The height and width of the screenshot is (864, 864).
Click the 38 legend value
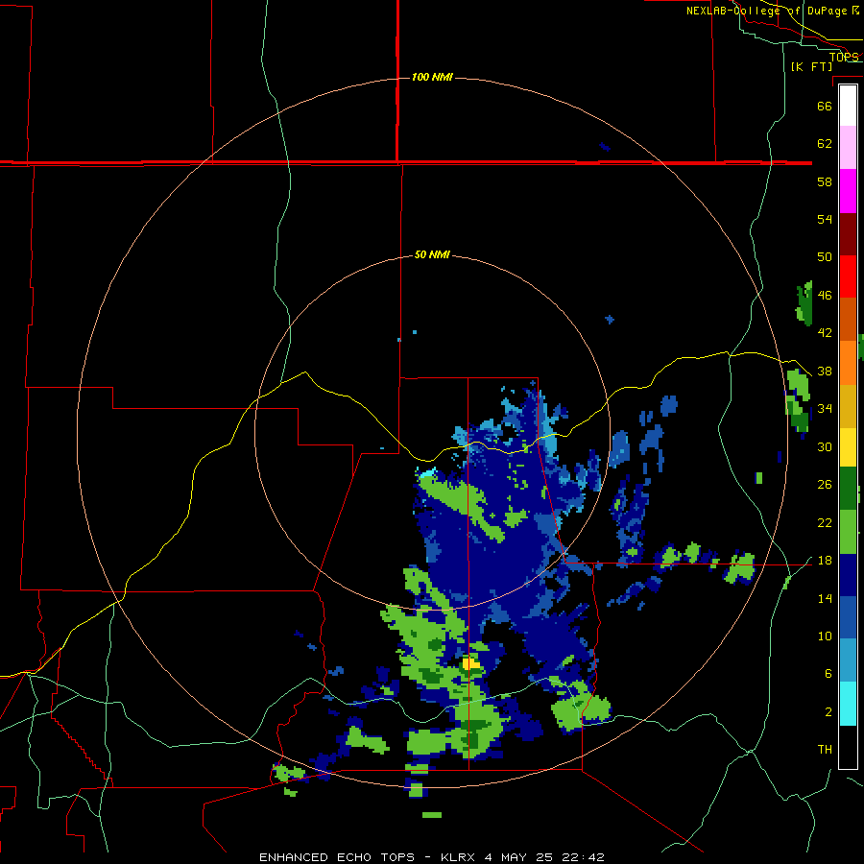[825, 372]
